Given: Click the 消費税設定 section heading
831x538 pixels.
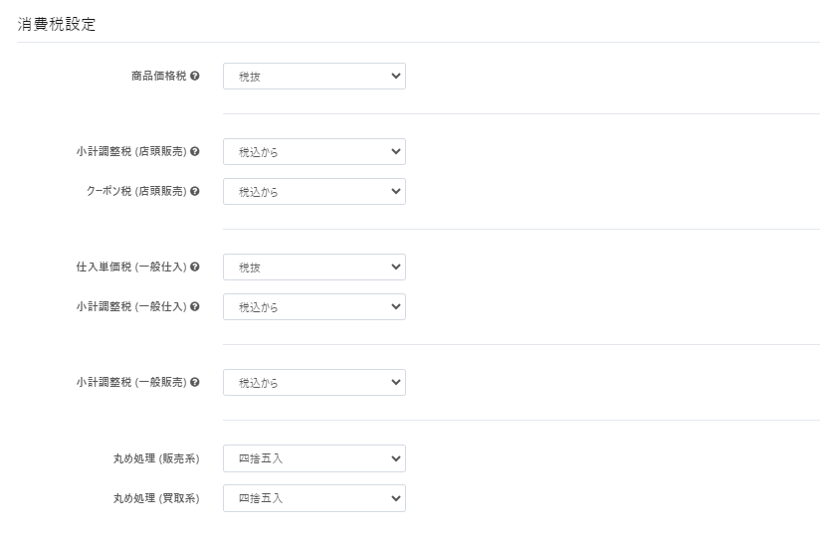Looking at the screenshot, I should (56, 24).
